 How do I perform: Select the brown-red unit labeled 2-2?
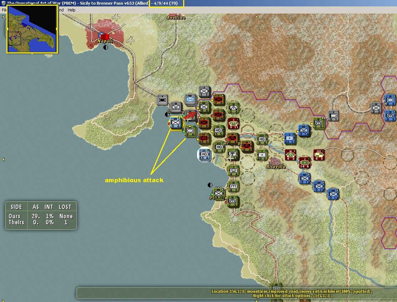click(247, 147)
